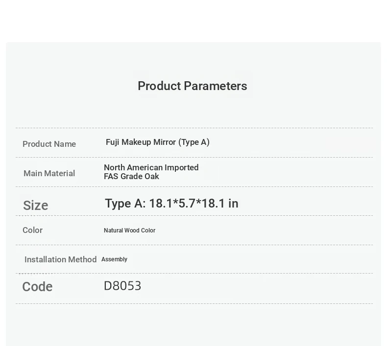Click the FAS Grade Oak line

tap(131, 176)
